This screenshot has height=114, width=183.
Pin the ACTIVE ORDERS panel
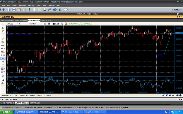tap(179, 99)
